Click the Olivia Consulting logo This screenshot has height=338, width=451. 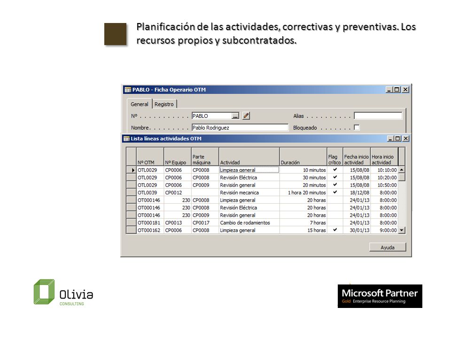point(63,292)
